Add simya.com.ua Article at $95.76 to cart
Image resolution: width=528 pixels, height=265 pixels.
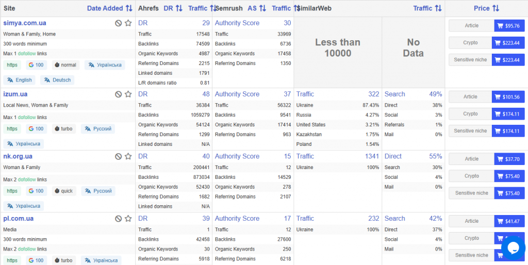point(509,26)
